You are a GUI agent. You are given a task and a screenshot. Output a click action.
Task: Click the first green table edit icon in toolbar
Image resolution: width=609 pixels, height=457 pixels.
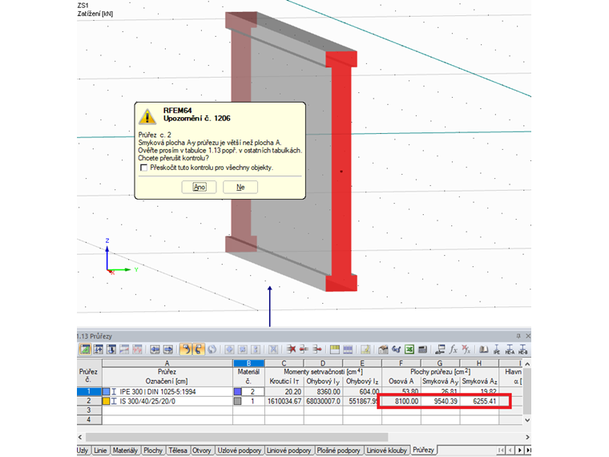85,350
